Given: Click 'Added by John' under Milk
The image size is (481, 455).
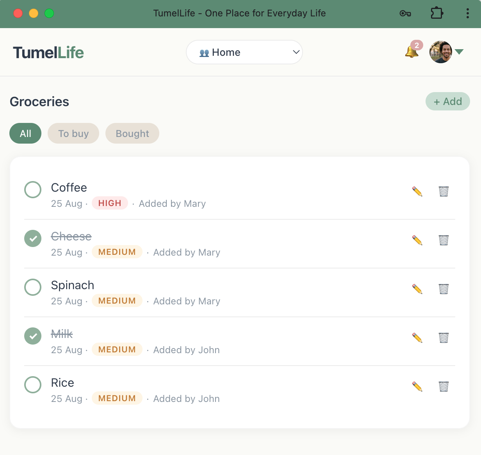Looking at the screenshot, I should 187,350.
